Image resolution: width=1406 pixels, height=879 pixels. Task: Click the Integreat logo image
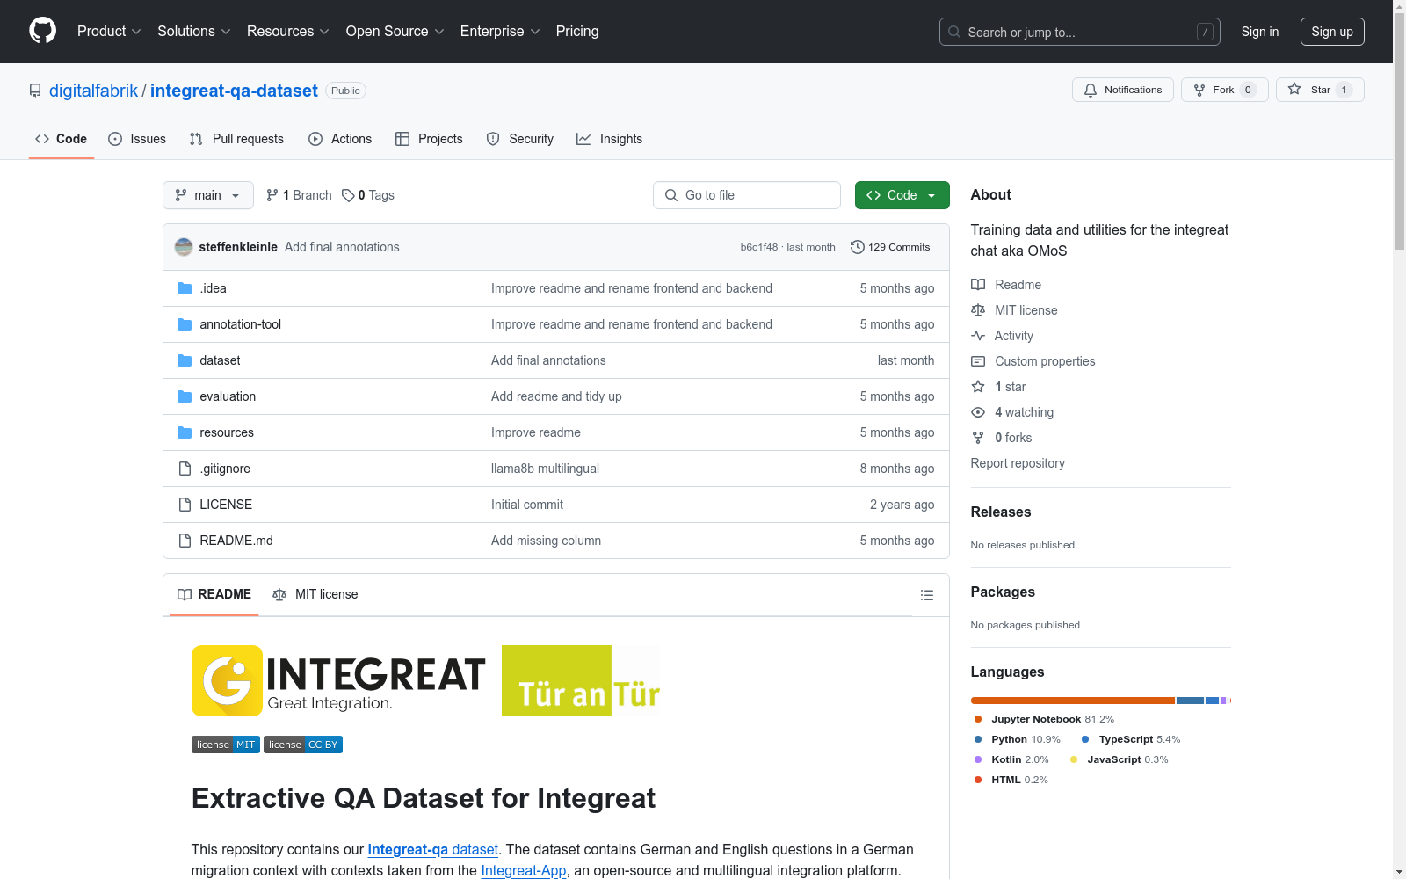(x=338, y=680)
